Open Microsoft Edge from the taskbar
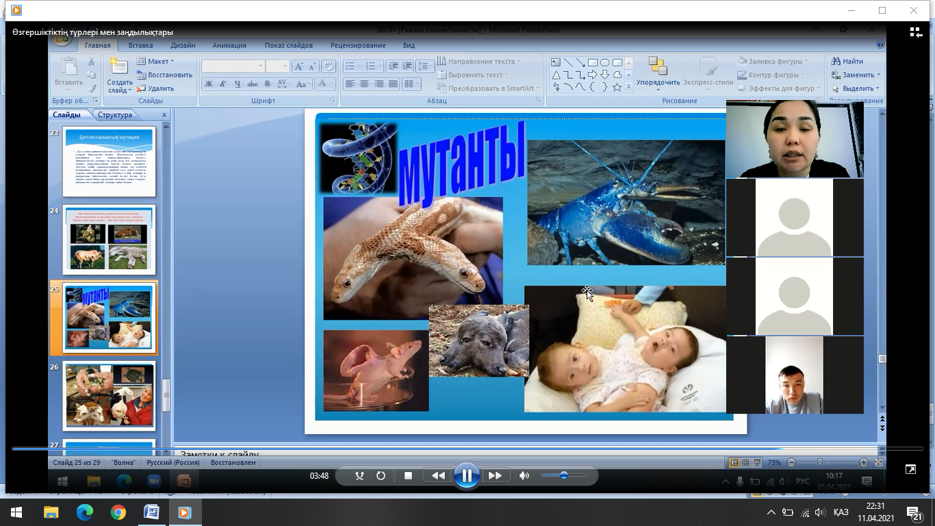Screen dimensions: 935x526 coord(84,512)
